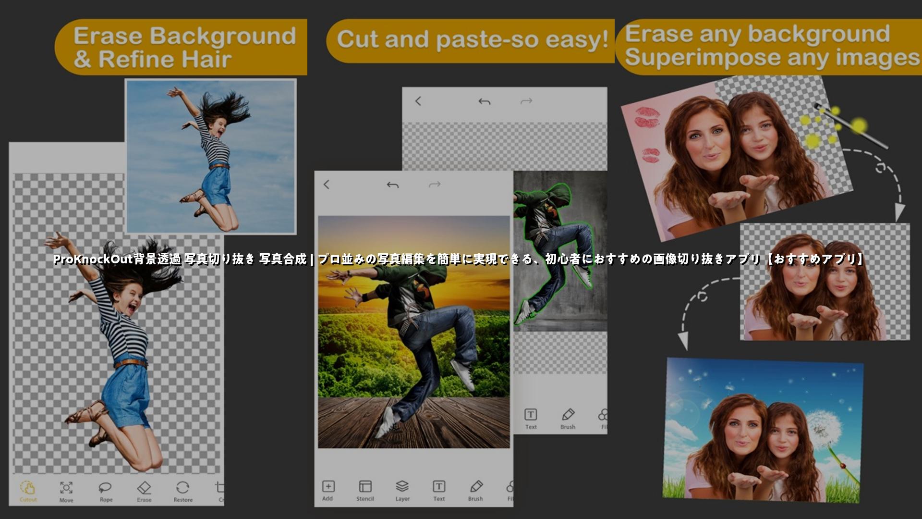Select the Text tool in the rear gray-wall editor
Image resolution: width=922 pixels, height=519 pixels.
coord(531,419)
